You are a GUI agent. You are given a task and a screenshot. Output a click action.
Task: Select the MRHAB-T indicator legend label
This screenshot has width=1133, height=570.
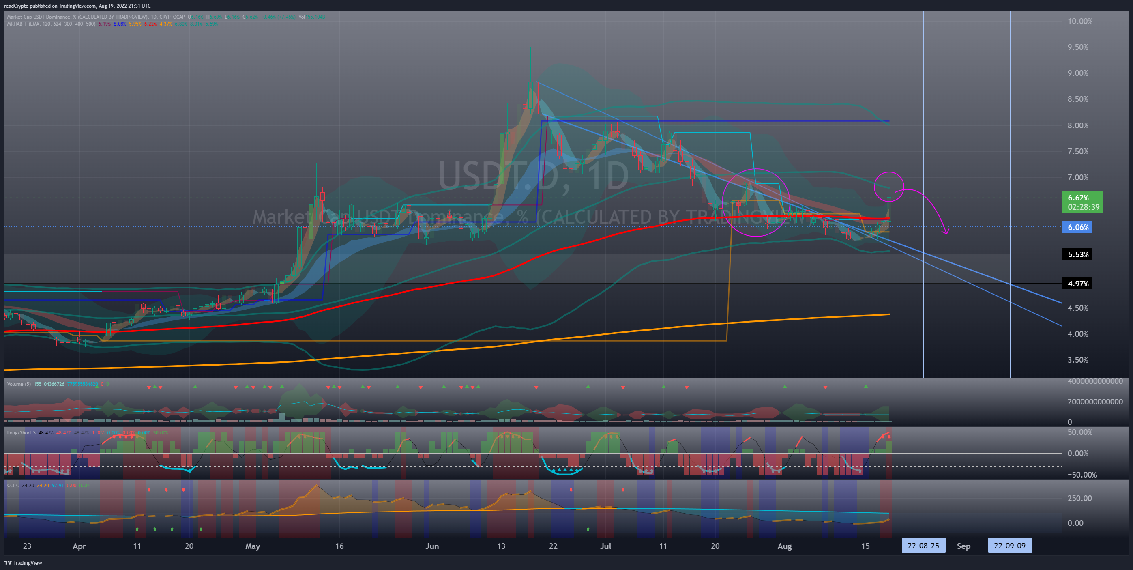click(51, 24)
